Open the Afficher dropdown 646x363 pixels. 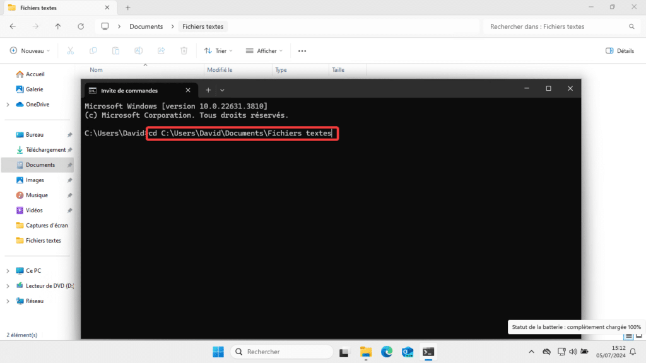pos(264,50)
